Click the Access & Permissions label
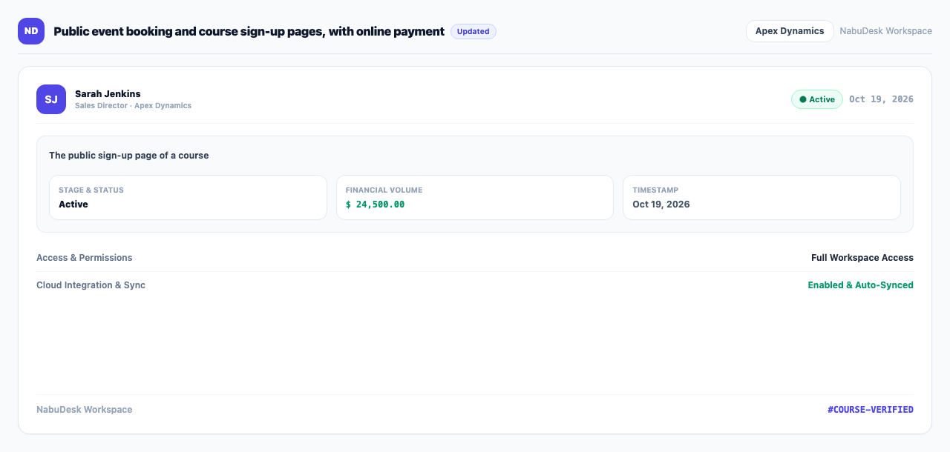The height and width of the screenshot is (452, 950). click(x=85, y=258)
